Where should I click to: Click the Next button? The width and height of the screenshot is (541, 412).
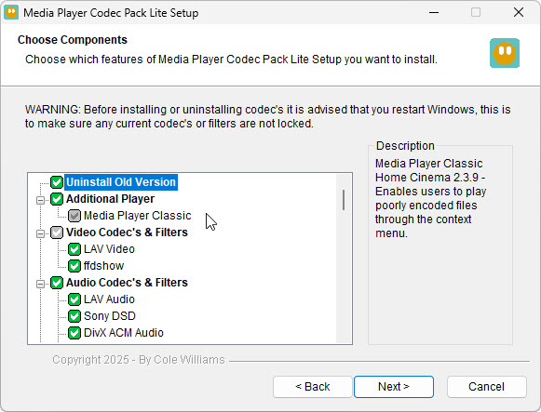pos(394,387)
